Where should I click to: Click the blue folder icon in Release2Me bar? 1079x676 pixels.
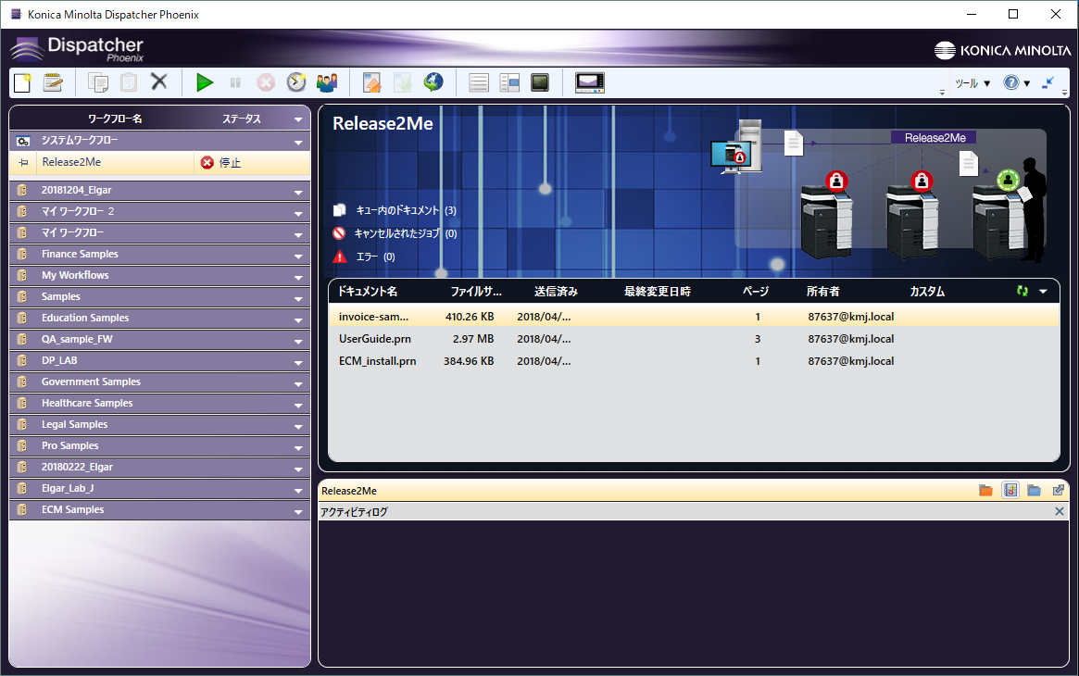click(x=1034, y=490)
